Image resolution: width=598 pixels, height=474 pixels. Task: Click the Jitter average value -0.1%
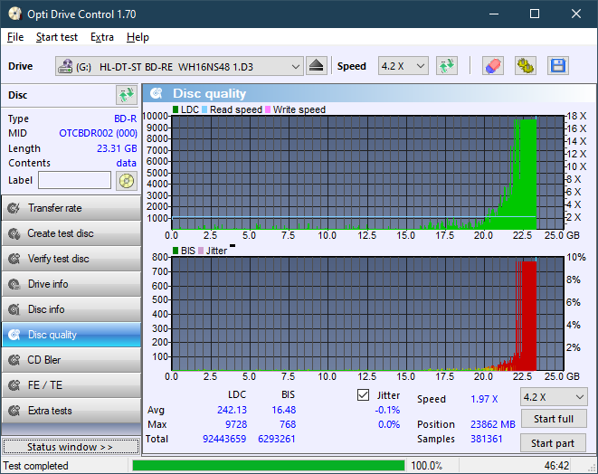tap(387, 410)
